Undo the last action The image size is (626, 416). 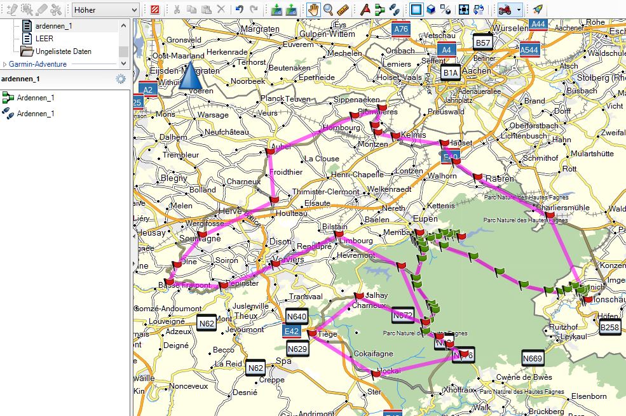pos(240,10)
